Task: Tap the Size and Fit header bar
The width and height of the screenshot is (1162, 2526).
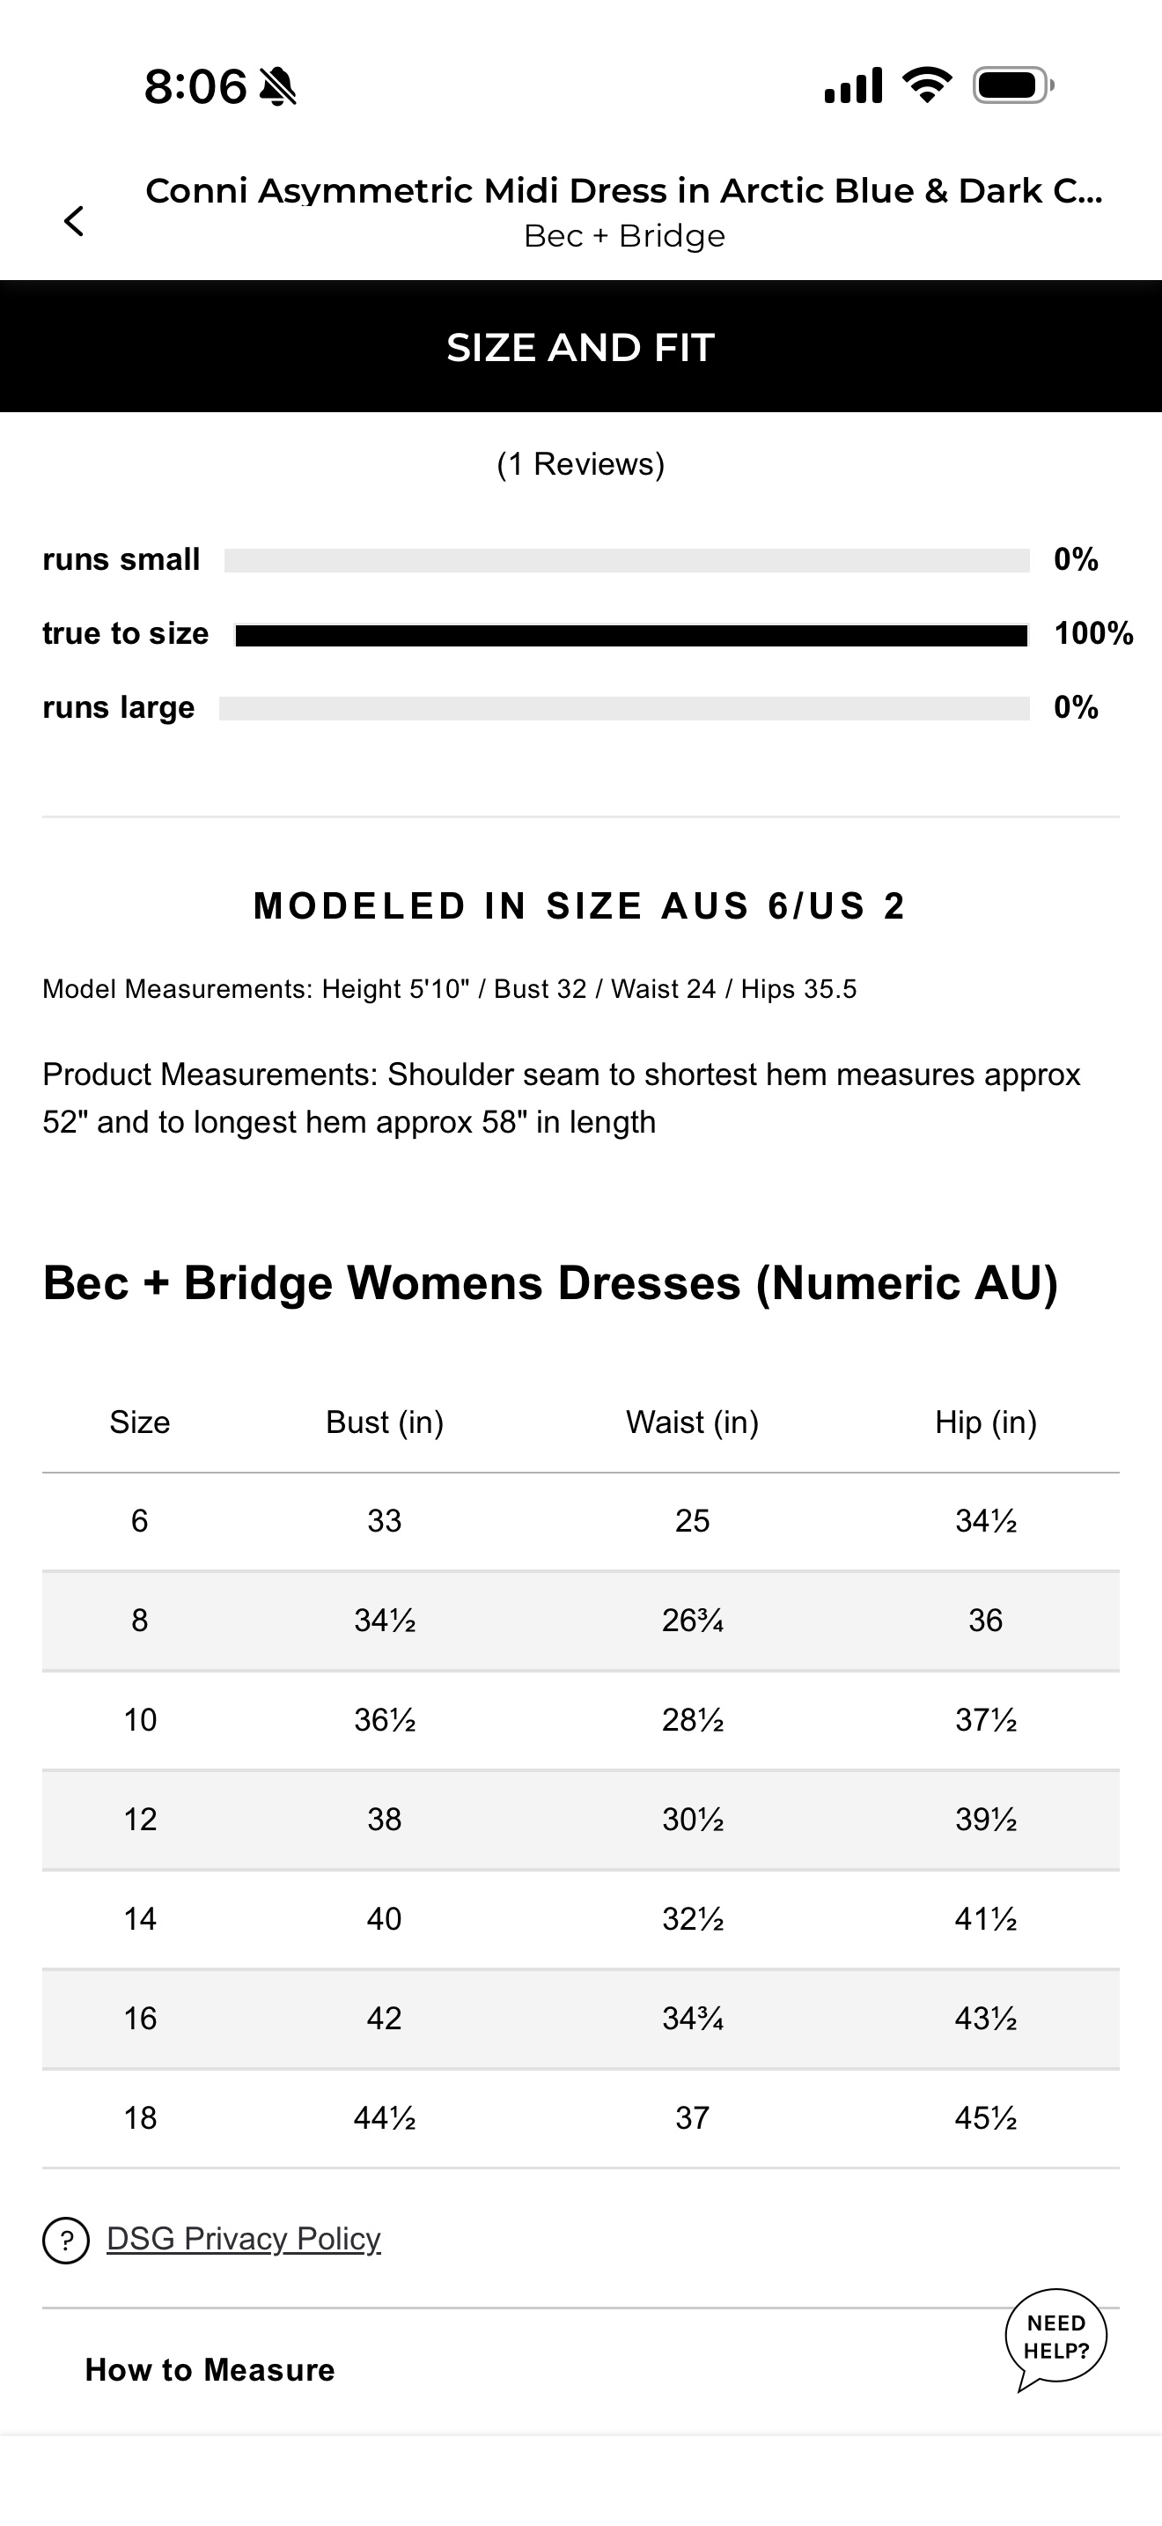Action: 581,346
